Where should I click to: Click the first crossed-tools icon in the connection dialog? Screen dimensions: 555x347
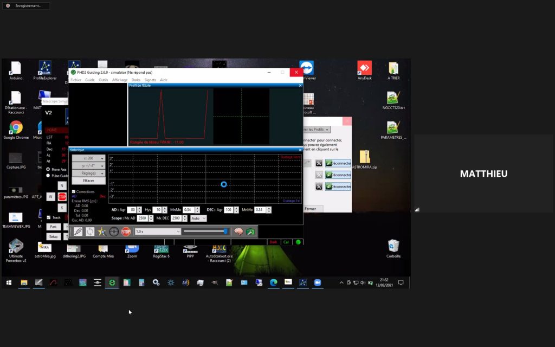point(319,163)
